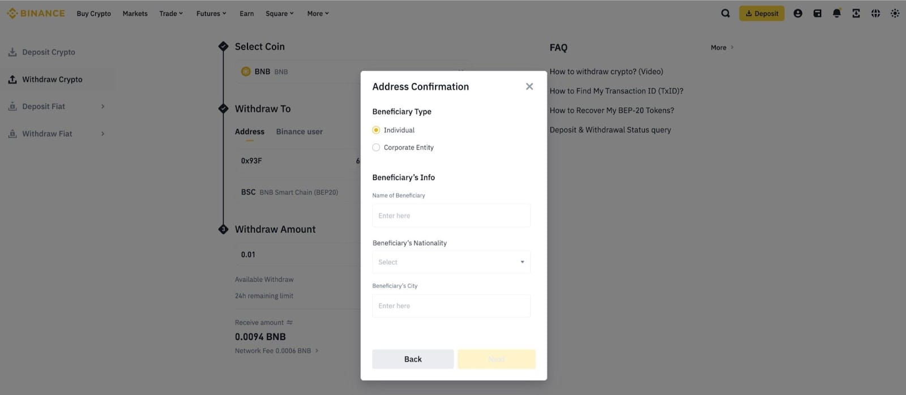
Task: Click the 0.0094 BNB receive amount
Action: (260, 337)
